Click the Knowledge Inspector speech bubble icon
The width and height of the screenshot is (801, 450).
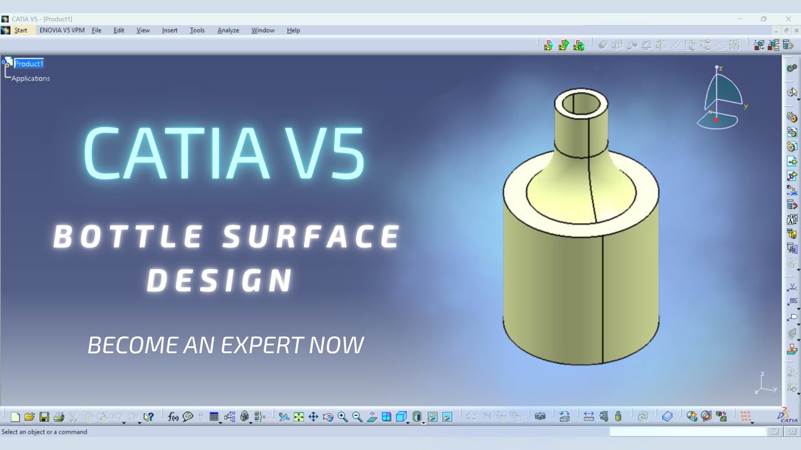click(x=188, y=417)
